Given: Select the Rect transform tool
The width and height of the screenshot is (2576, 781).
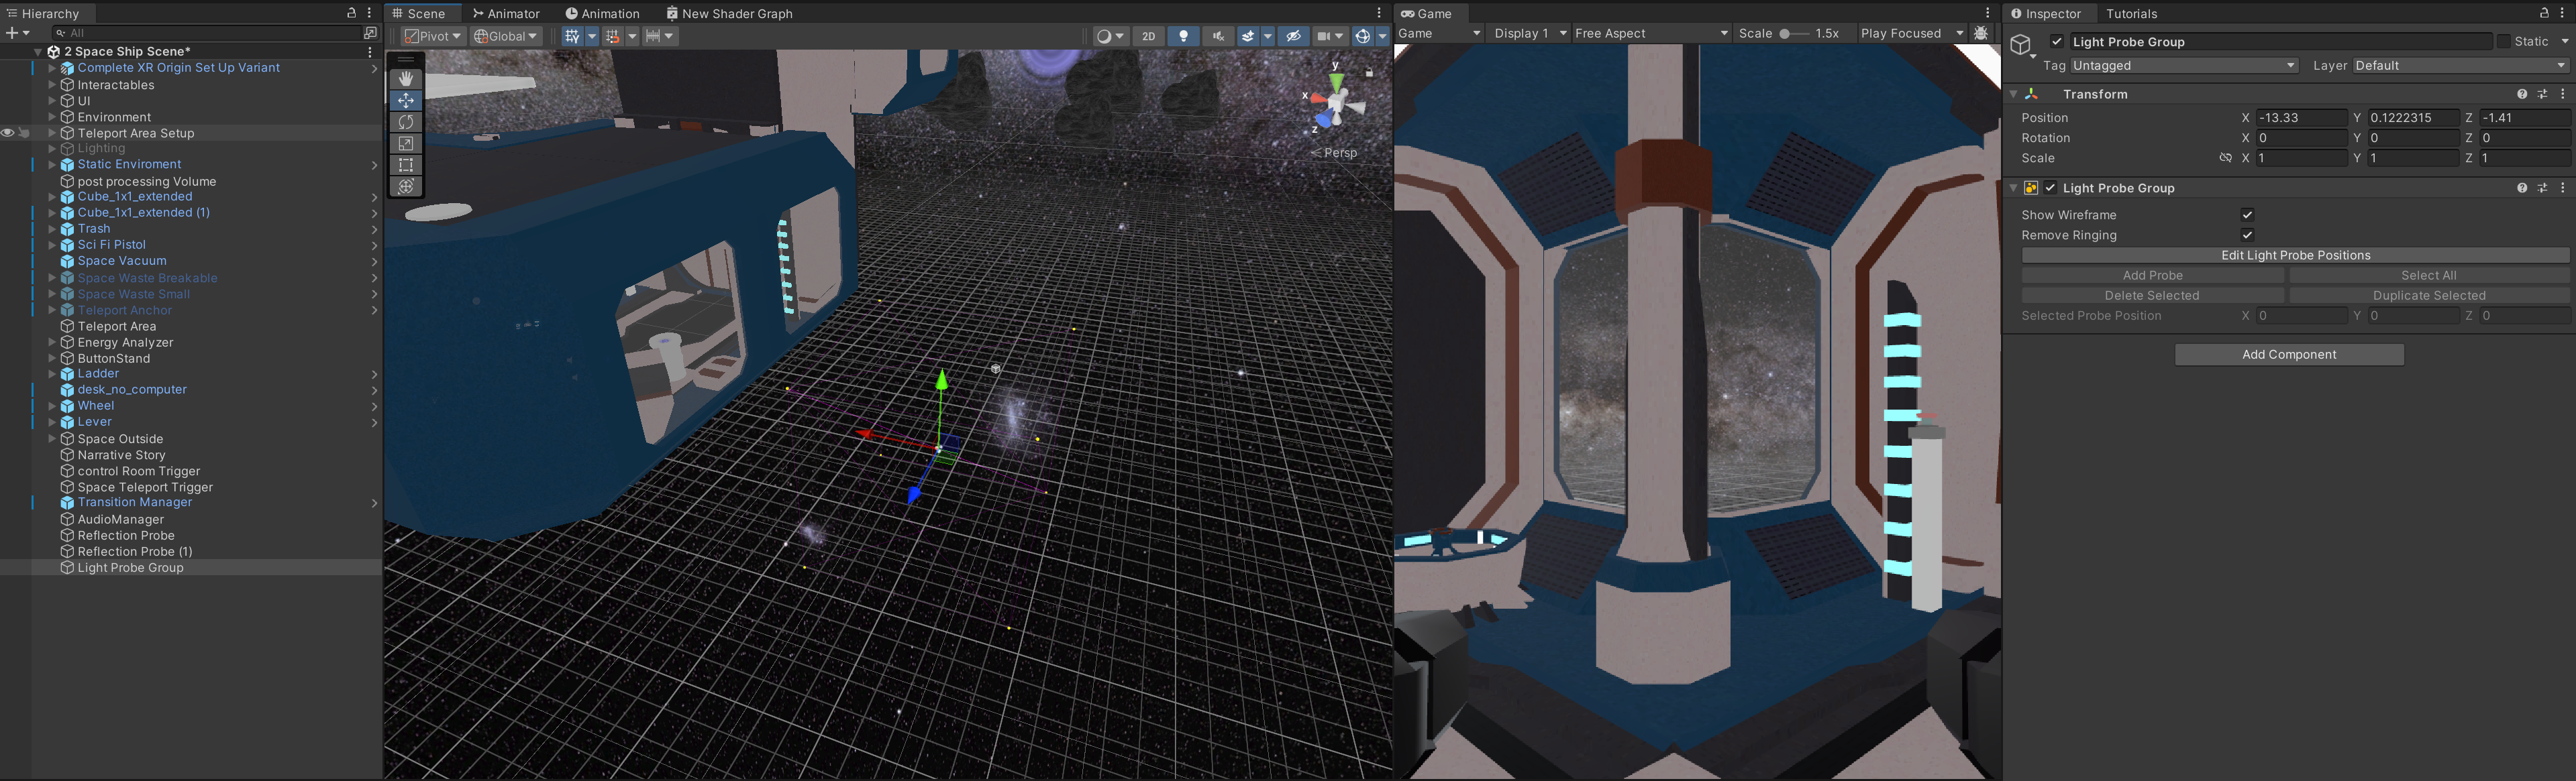Looking at the screenshot, I should click(x=405, y=165).
